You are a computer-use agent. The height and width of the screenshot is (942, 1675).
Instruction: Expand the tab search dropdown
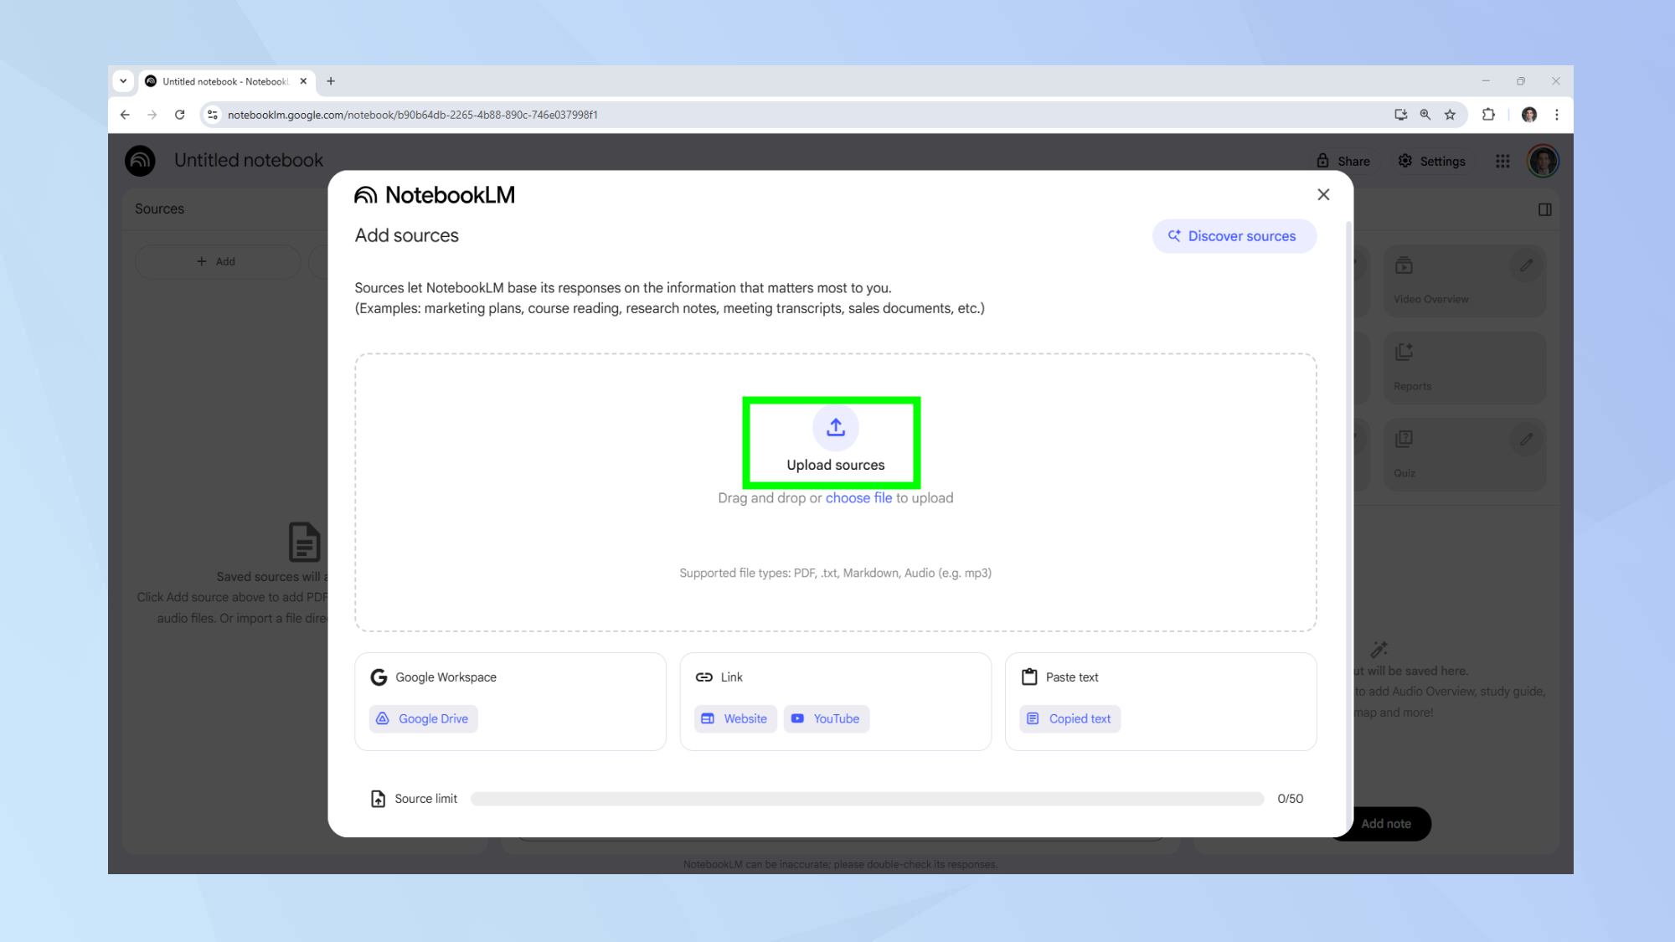(123, 81)
